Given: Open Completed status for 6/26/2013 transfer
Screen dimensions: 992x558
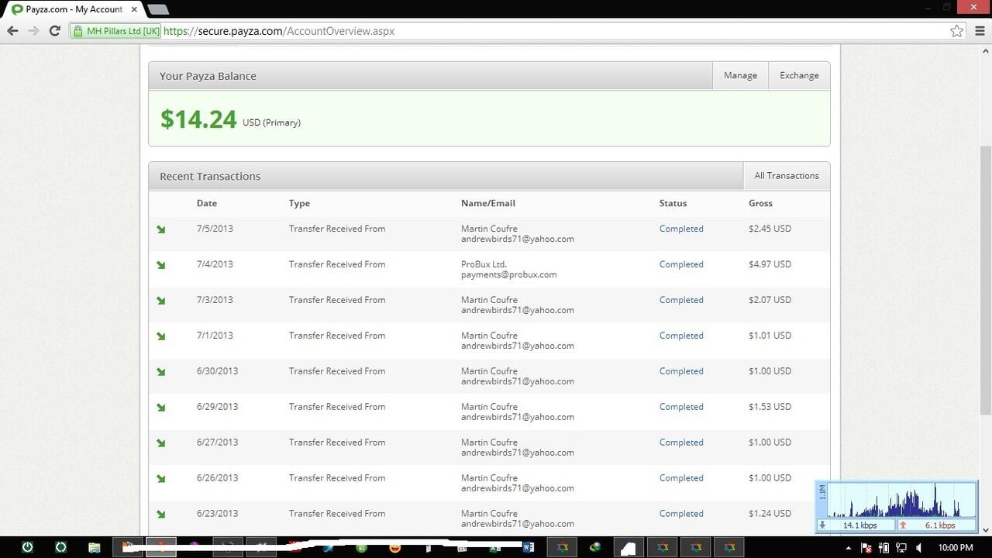Looking at the screenshot, I should [681, 478].
